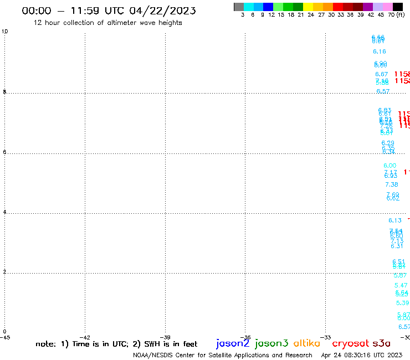Image resolution: width=410 pixels, height=360 pixels.
Task: Click the '6.57' value on the latitude 8 gridline
Action: [x=383, y=91]
